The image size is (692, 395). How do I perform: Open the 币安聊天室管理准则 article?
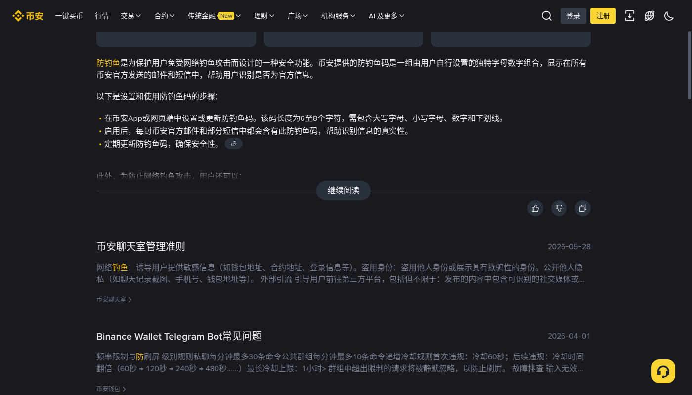141,247
